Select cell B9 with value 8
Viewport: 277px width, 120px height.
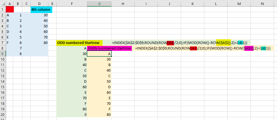coord(18,54)
